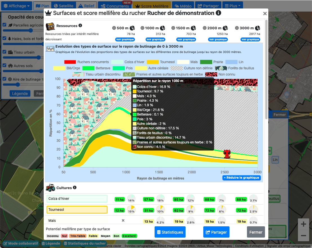The image size is (312, 248).
Task: Click the Colza d'hiver 14% pie at 500 m
Action: (x=131, y=198)
